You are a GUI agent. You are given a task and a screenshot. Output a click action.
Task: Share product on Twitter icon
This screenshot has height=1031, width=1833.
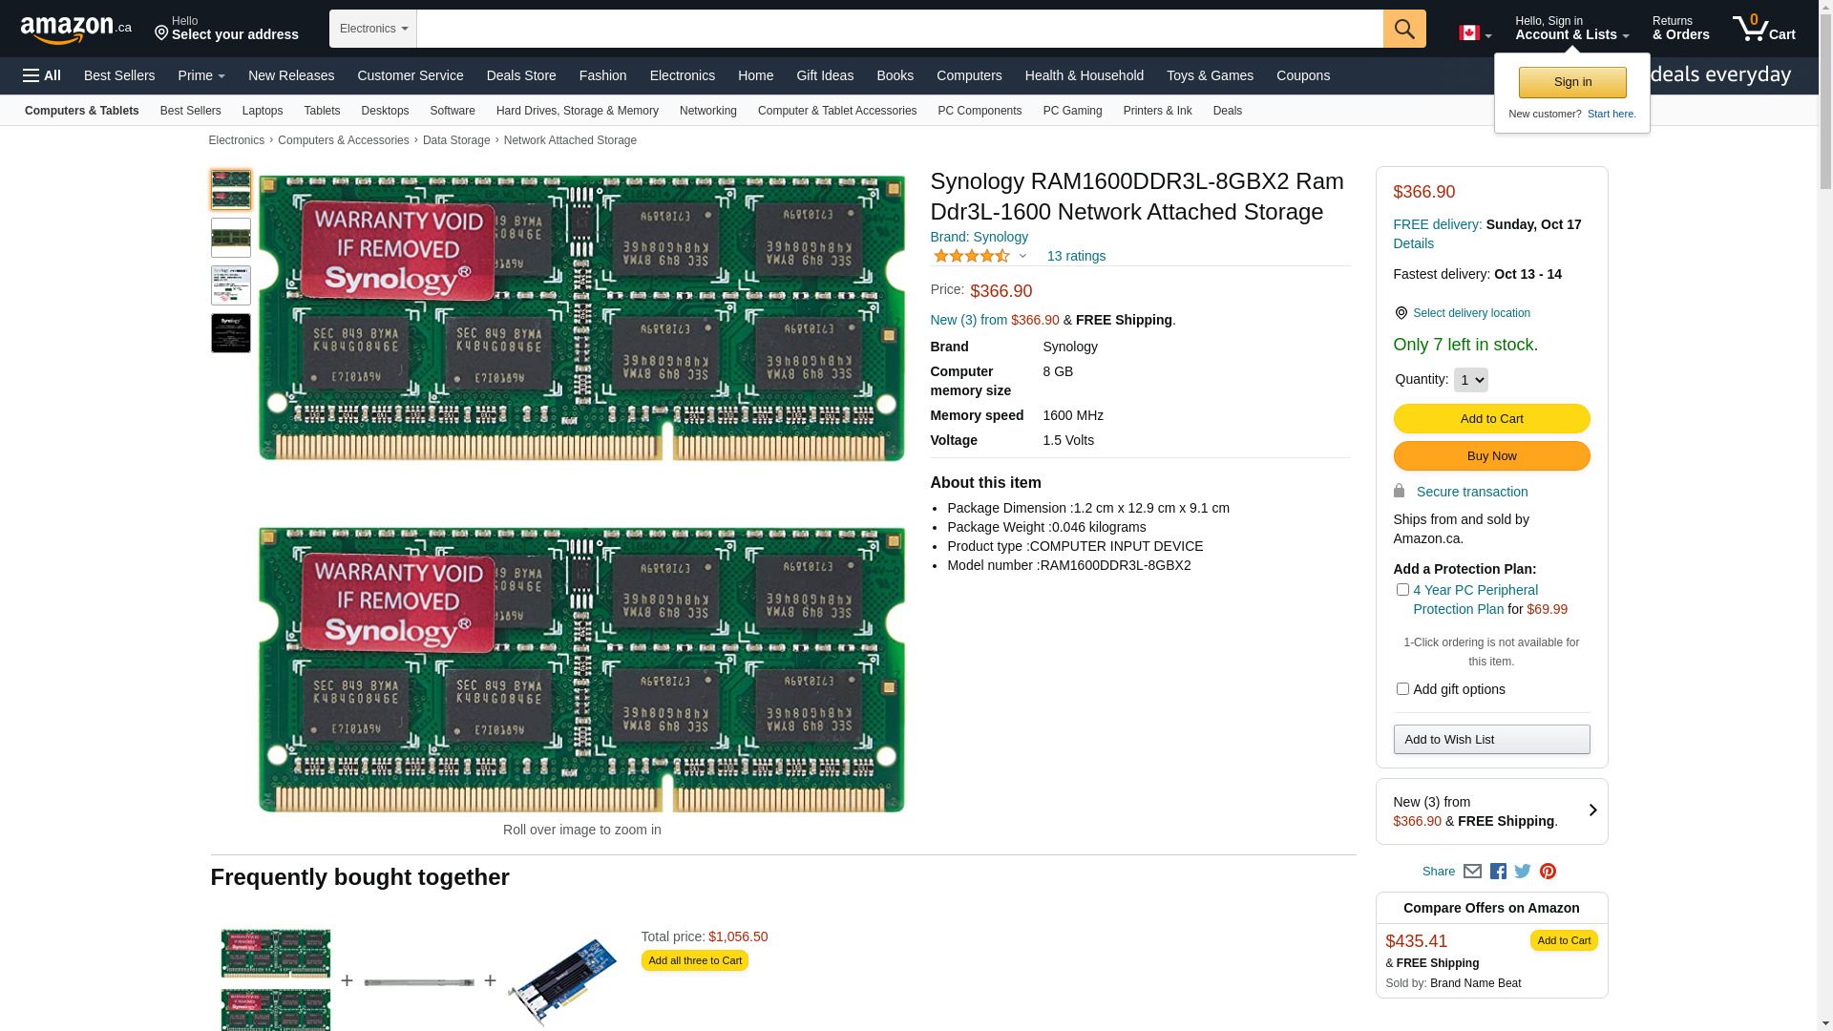[x=1523, y=872]
